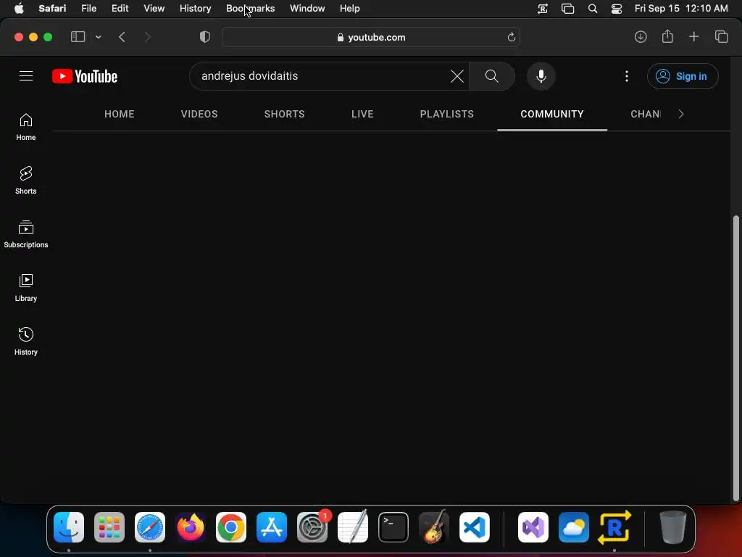This screenshot has width=742, height=557.
Task: Open Library in sidebar
Action: tap(25, 288)
